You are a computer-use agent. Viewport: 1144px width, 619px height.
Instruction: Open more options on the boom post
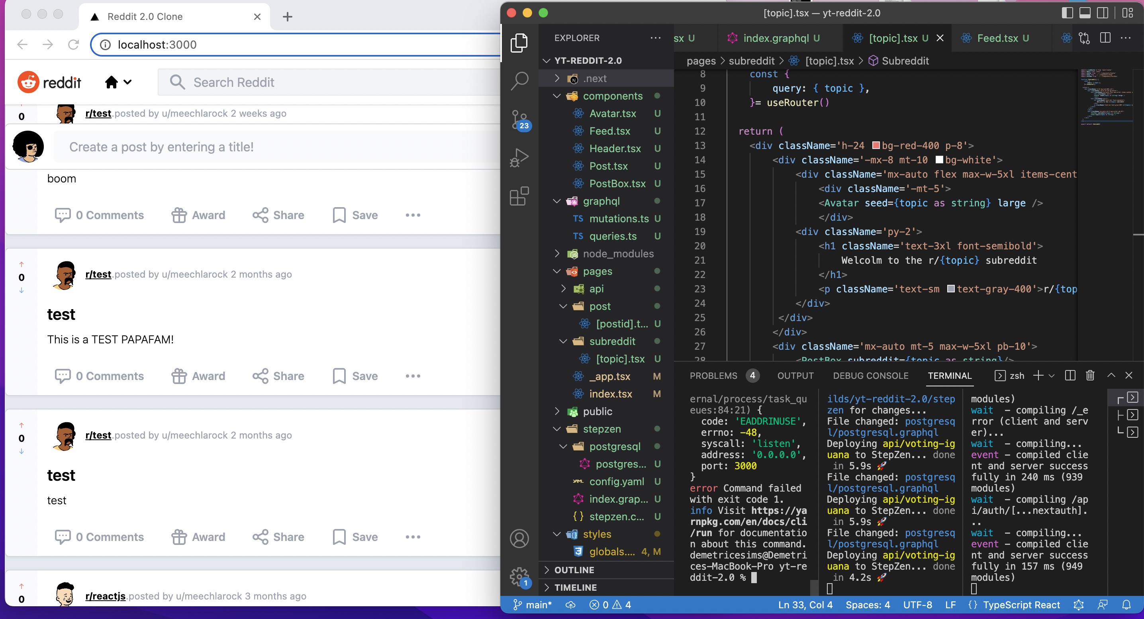(413, 215)
